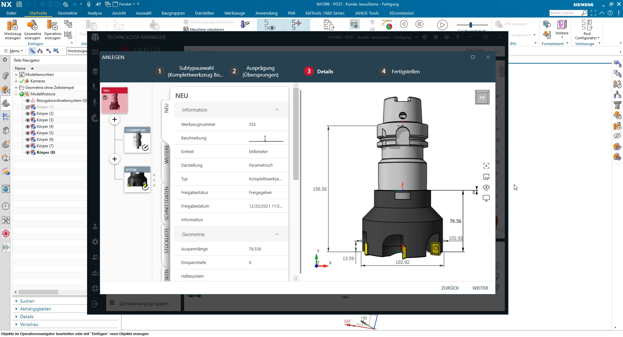Toggle visibility of Körper (7)
Viewport: 623px width, 337px height.
[28, 146]
